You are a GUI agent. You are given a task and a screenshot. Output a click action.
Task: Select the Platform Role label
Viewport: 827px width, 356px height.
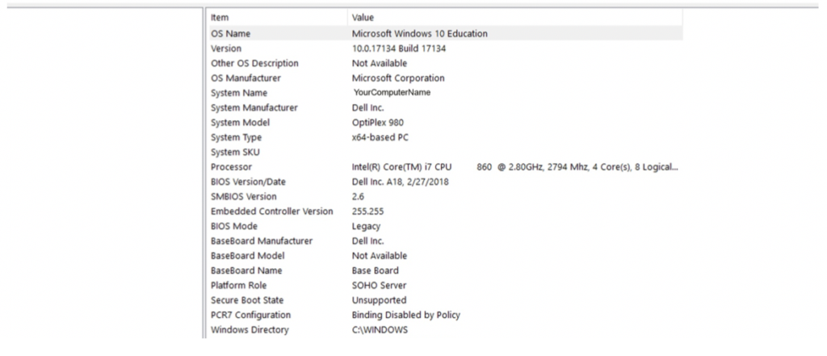pos(238,285)
